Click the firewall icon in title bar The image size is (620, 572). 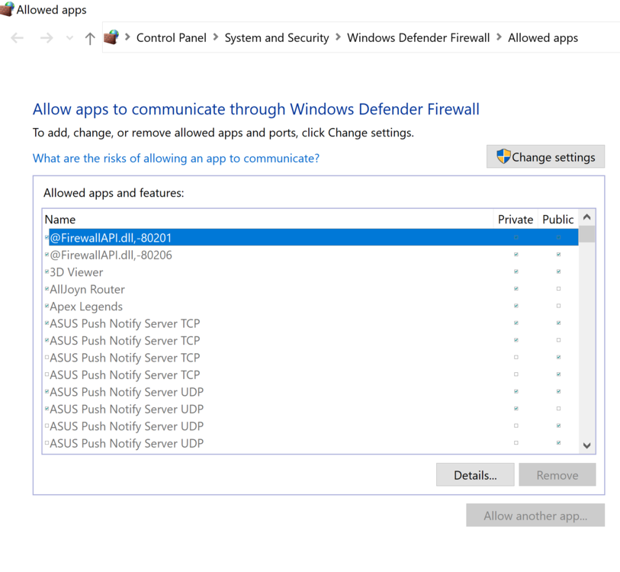pos(7,10)
